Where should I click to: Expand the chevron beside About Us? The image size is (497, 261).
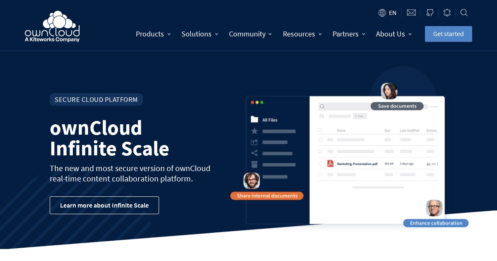pos(410,34)
